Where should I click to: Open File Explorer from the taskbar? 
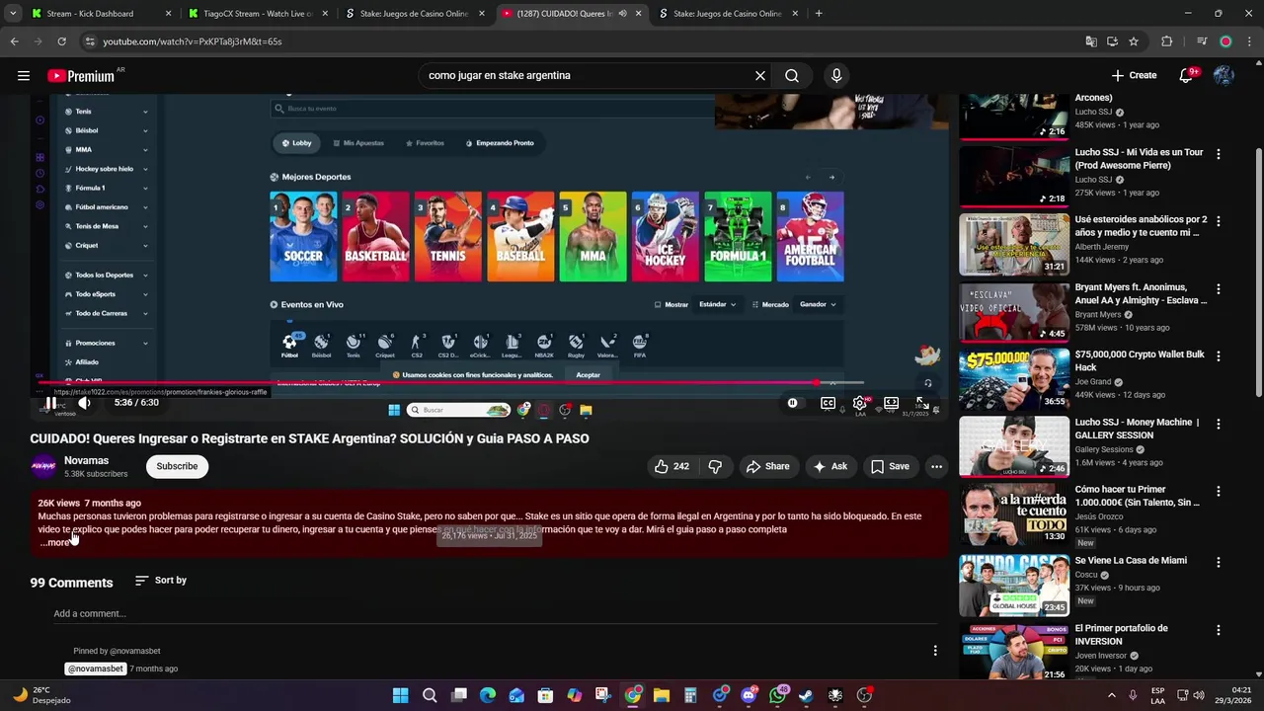point(662,695)
